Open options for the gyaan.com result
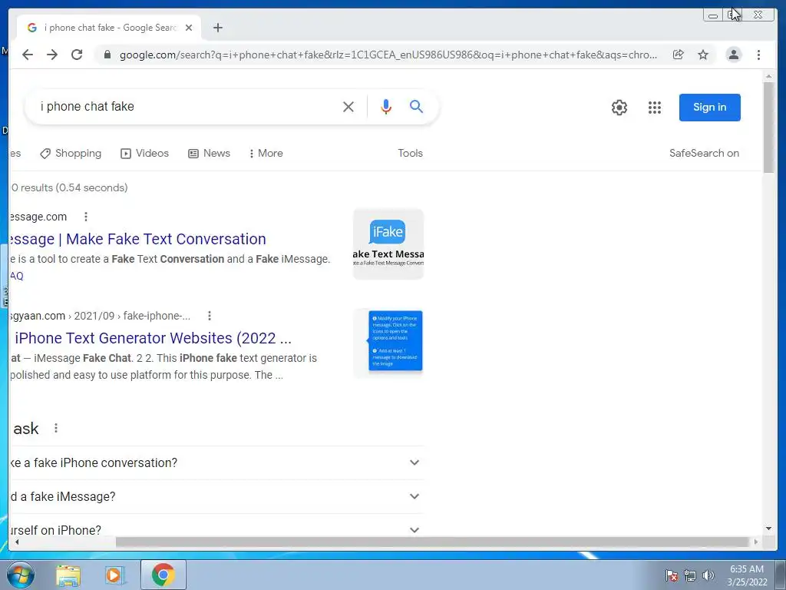786x590 pixels. (x=210, y=316)
